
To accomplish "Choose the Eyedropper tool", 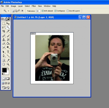I will point(8,60).
